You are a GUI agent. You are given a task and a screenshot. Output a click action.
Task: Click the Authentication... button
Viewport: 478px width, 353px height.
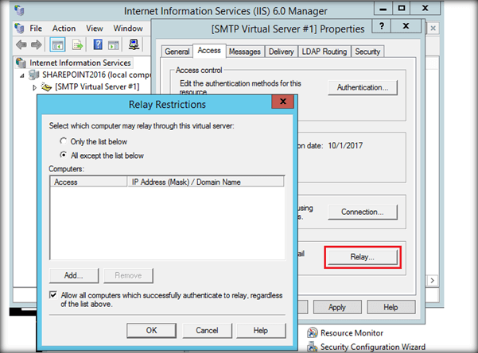[363, 87]
